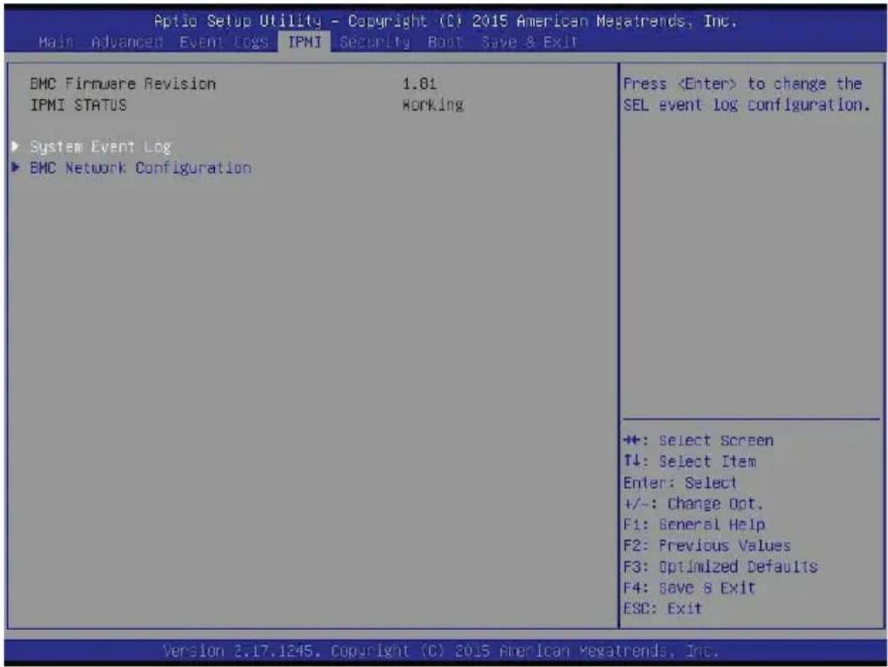The width and height of the screenshot is (888, 667).
Task: Open the Event Logs tab
Action: [223, 42]
